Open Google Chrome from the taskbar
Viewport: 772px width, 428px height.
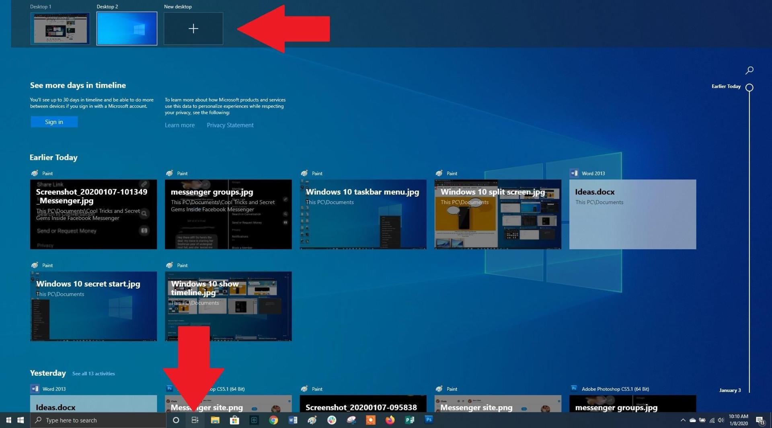tap(273, 420)
